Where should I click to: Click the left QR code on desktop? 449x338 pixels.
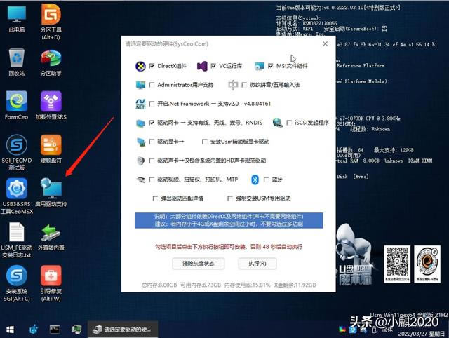397,264
